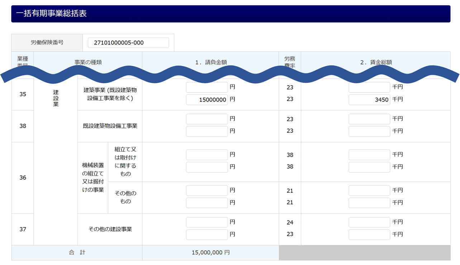The image size is (460, 265).
Task: Select second 賃金総額 field for その他の建設事業
Action: pyautogui.click(x=369, y=235)
